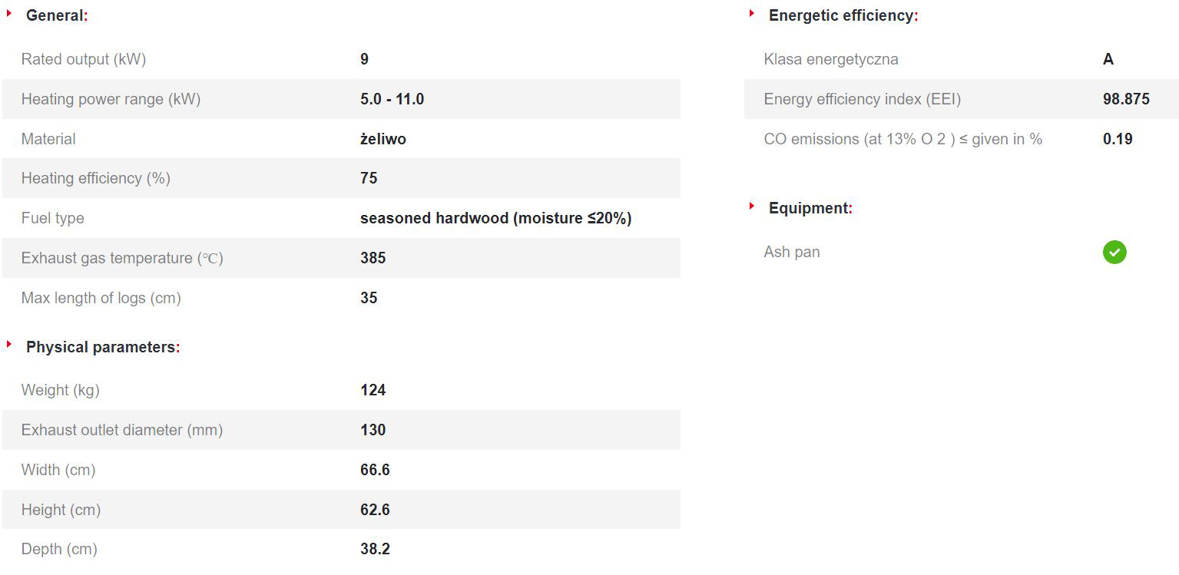The width and height of the screenshot is (1179, 575).
Task: Click the Width (cm) value 66.6
Action: click(x=375, y=470)
